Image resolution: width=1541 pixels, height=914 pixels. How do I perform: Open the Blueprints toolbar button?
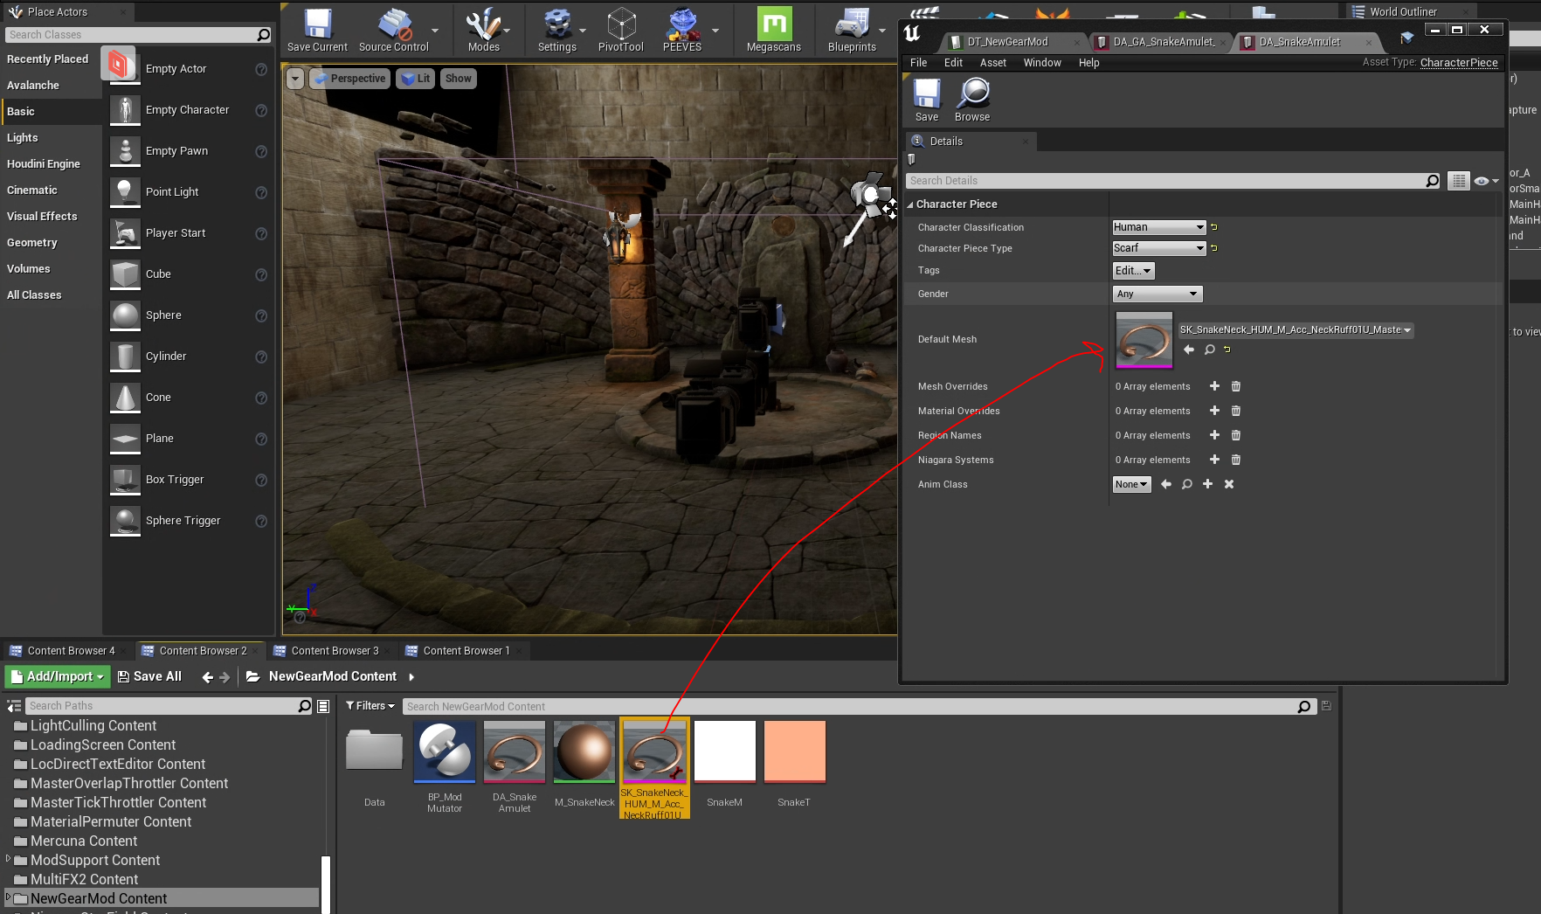pyautogui.click(x=852, y=31)
